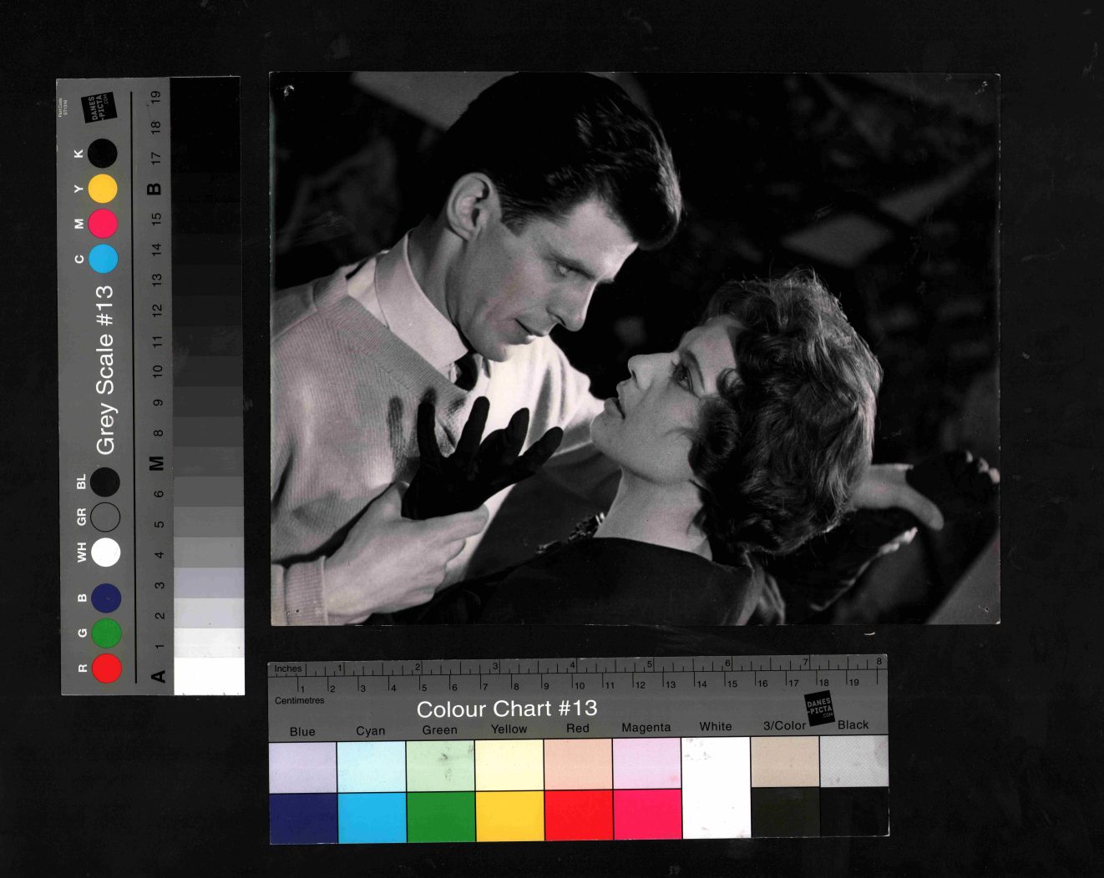Viewport: 1104px width, 878px height.
Task: Select the green circle labelled G
Action: (106, 633)
